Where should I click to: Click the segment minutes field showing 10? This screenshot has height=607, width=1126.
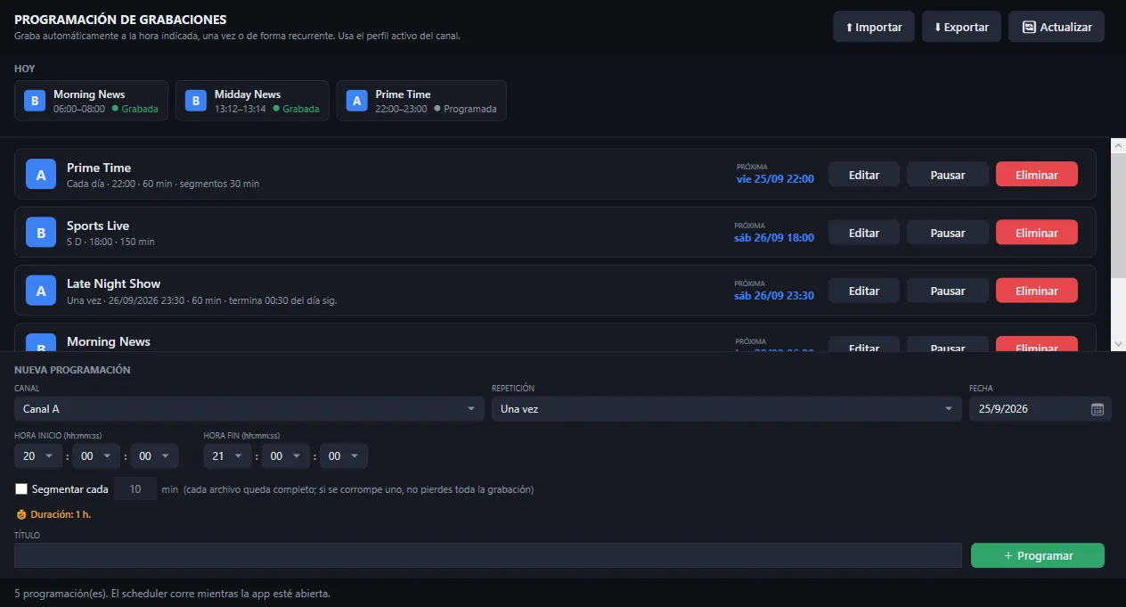tap(135, 489)
